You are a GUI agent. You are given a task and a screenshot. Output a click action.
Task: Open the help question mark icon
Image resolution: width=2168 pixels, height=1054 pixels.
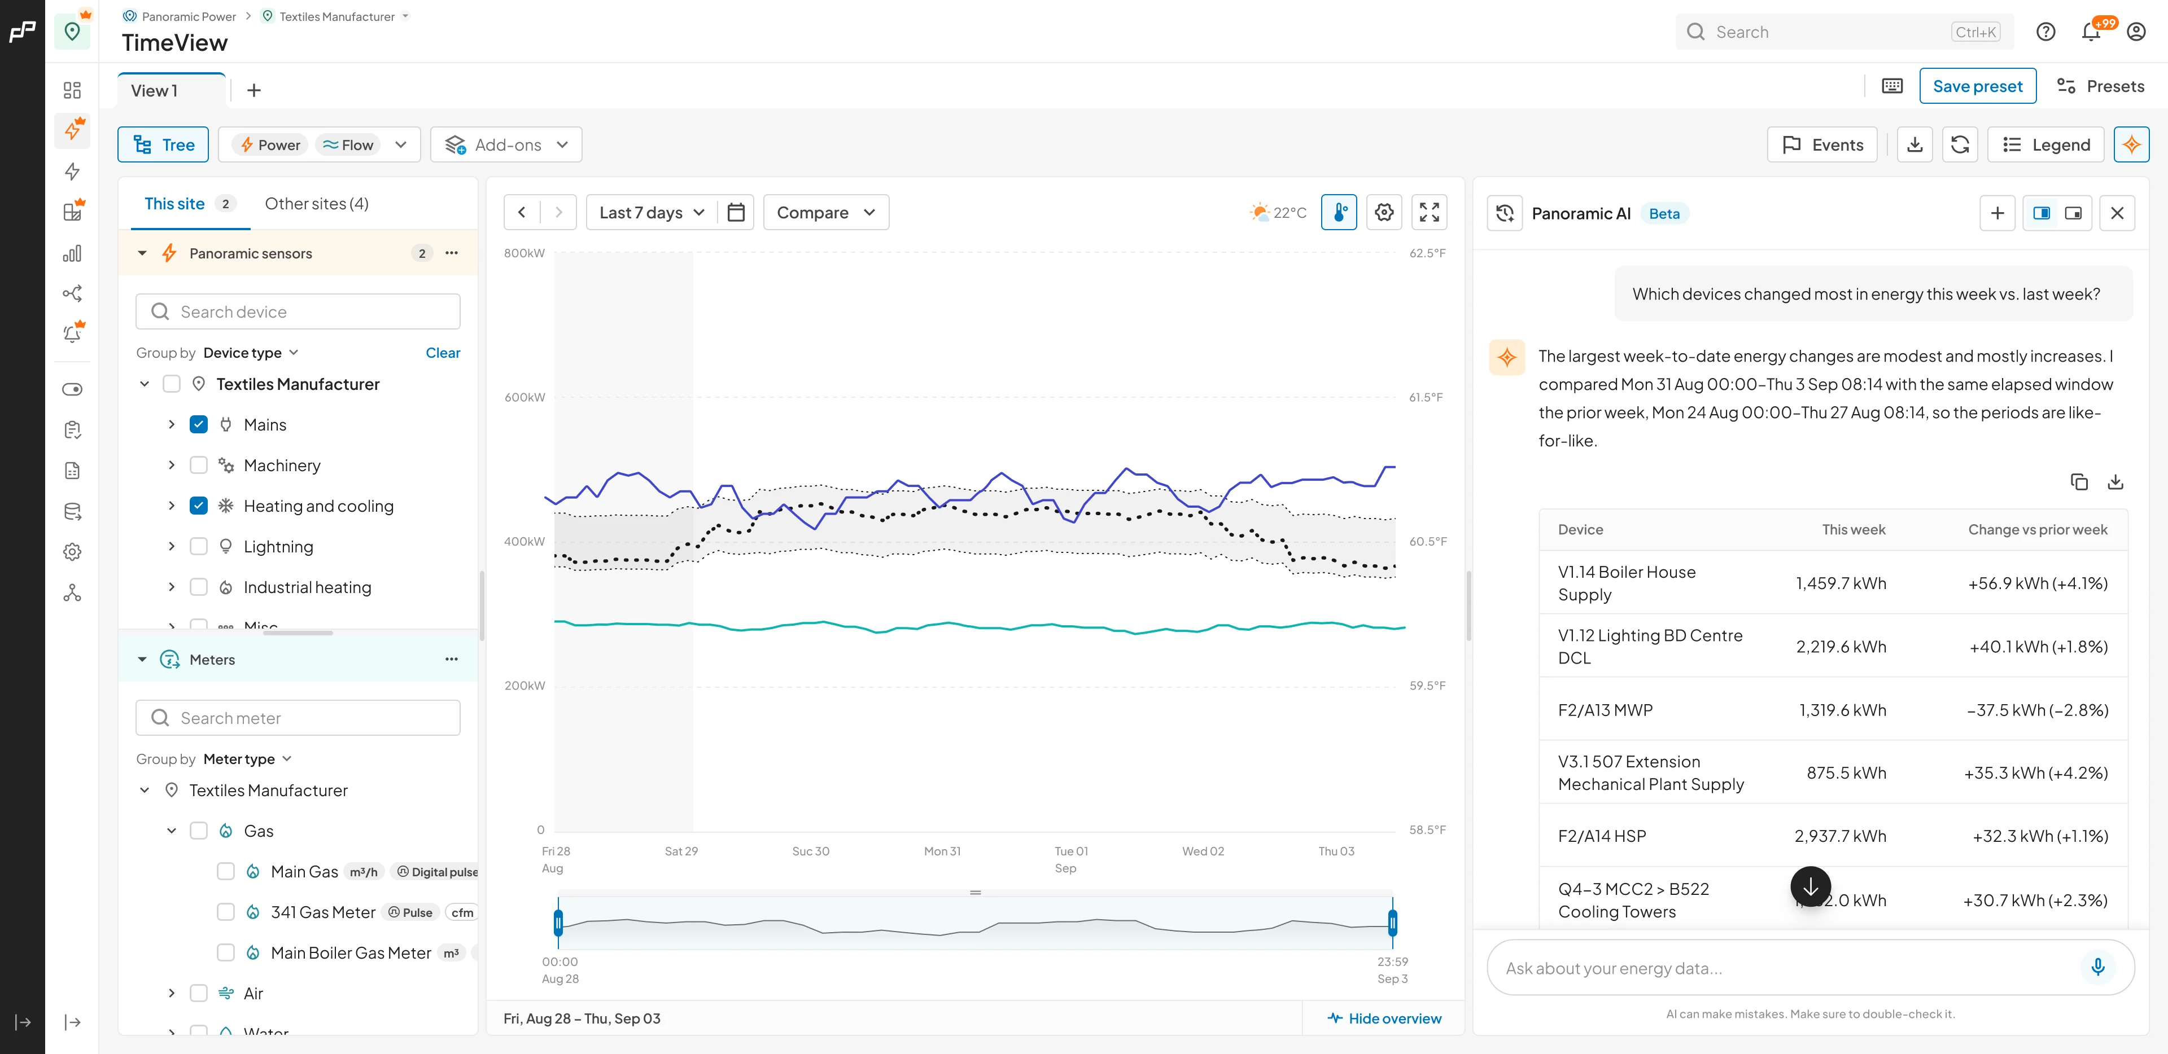2046,32
